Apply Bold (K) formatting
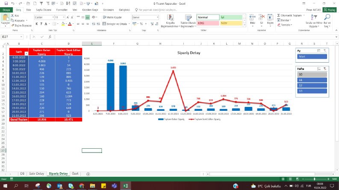The width and height of the screenshot is (339, 190). coord(36,24)
